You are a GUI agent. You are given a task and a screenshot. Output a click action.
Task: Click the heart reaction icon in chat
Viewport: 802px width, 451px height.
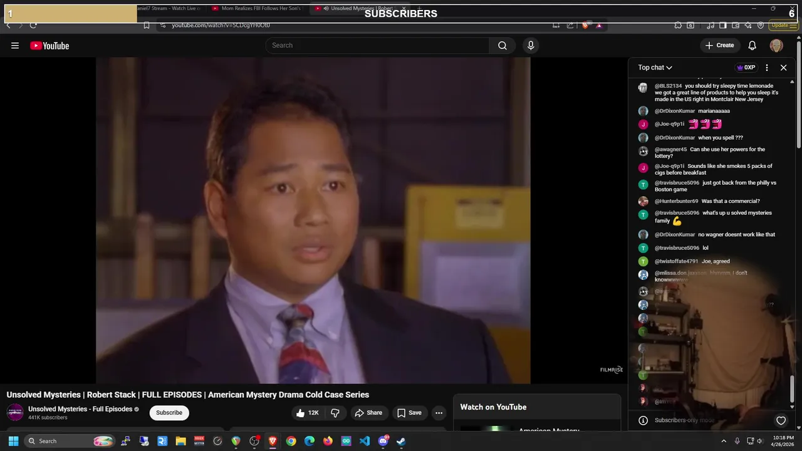781,420
